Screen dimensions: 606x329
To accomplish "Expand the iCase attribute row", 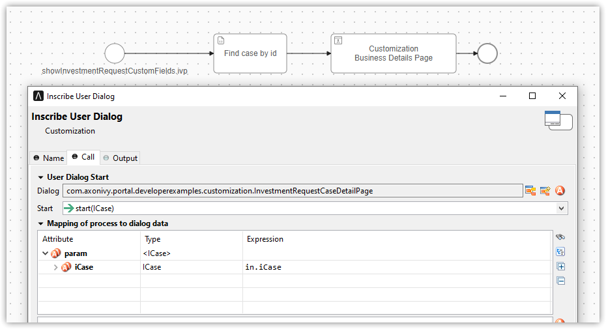I will click(x=55, y=267).
